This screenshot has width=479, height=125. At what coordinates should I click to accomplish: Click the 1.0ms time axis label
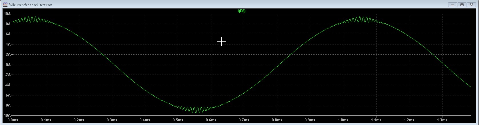tap(343, 120)
